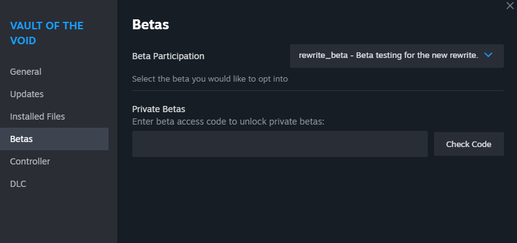This screenshot has width=517, height=243.
Task: Click the blue chevron on beta dropdown
Action: tap(488, 55)
